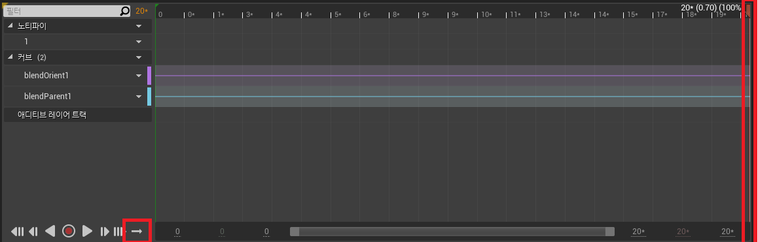Click the 20* (0.70) (100% readout text
758x242 pixels.
pos(711,8)
